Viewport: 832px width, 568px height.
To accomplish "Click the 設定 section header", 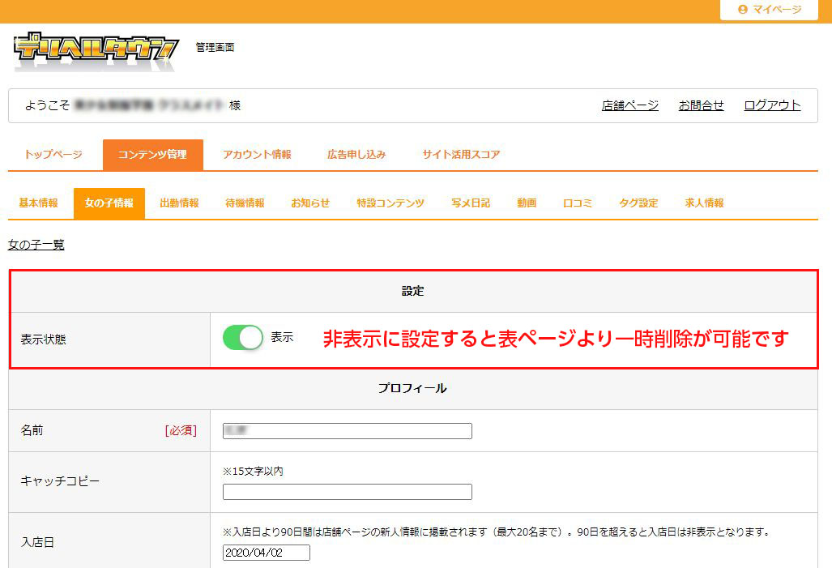I will tap(413, 291).
